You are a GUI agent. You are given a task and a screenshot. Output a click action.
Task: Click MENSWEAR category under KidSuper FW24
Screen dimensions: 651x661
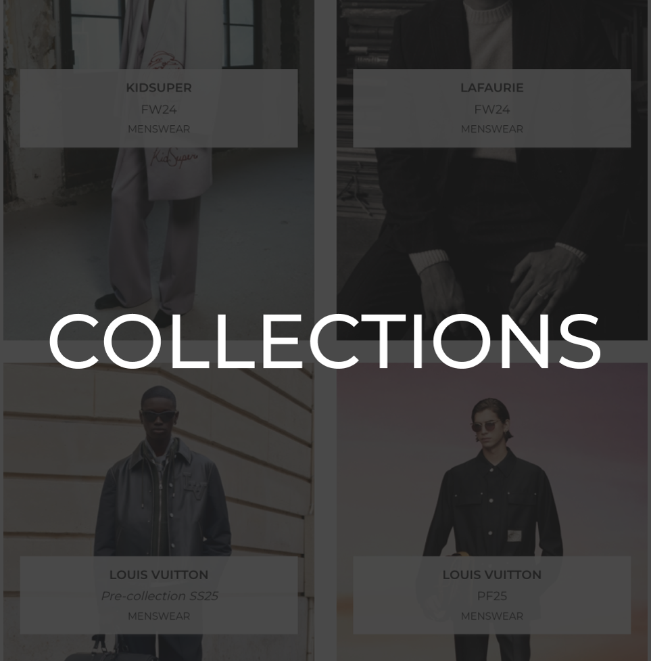click(159, 129)
